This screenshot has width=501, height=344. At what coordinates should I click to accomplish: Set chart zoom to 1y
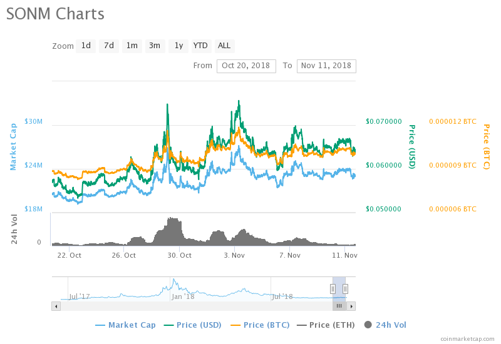pyautogui.click(x=178, y=46)
